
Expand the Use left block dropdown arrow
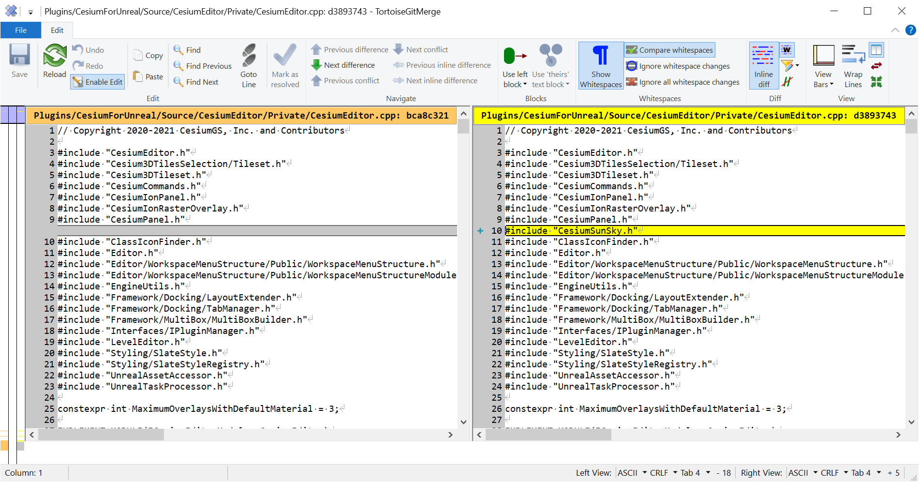pos(525,84)
